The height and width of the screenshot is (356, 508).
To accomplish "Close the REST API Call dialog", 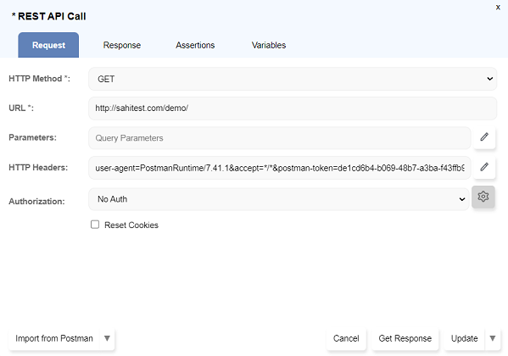I will tap(498, 7).
